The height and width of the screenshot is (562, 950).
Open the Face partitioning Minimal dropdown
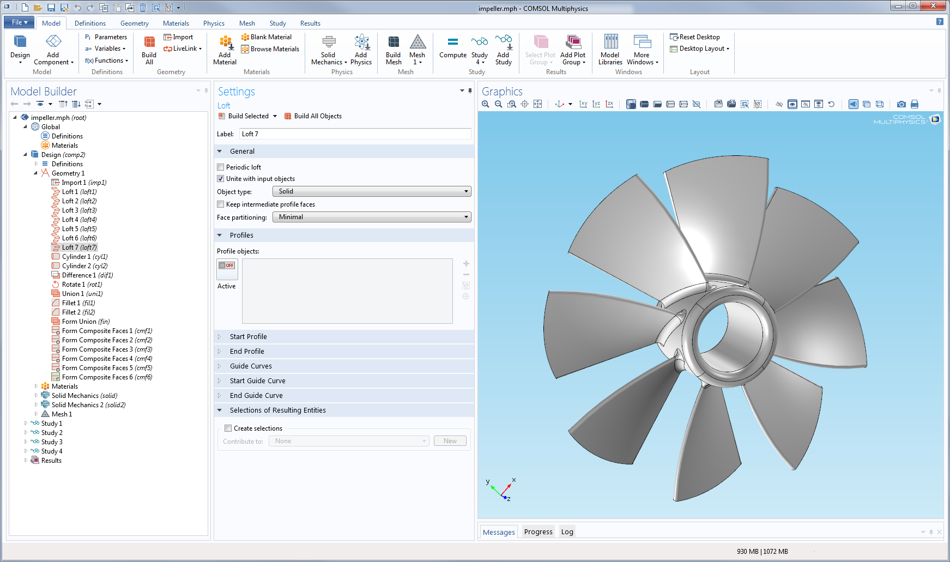[x=372, y=217]
